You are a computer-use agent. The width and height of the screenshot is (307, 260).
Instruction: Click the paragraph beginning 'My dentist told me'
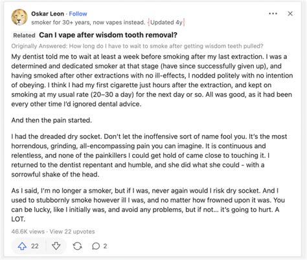click(152, 80)
